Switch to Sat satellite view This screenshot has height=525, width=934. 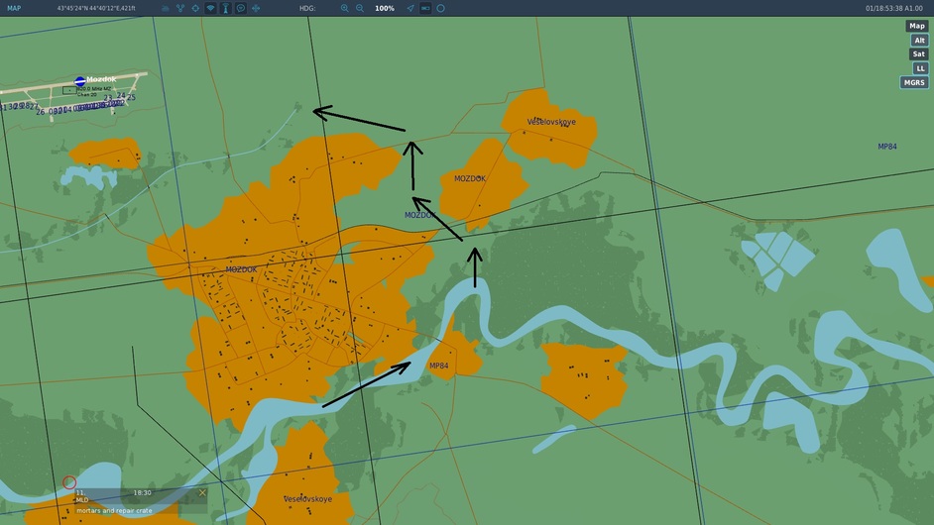918,54
